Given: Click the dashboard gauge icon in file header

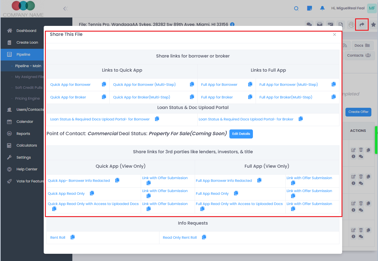Looking at the screenshot, I should pyautogui.click(x=351, y=25).
